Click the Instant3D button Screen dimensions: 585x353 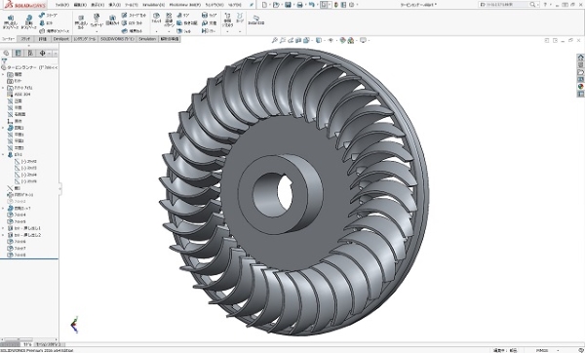255,20
